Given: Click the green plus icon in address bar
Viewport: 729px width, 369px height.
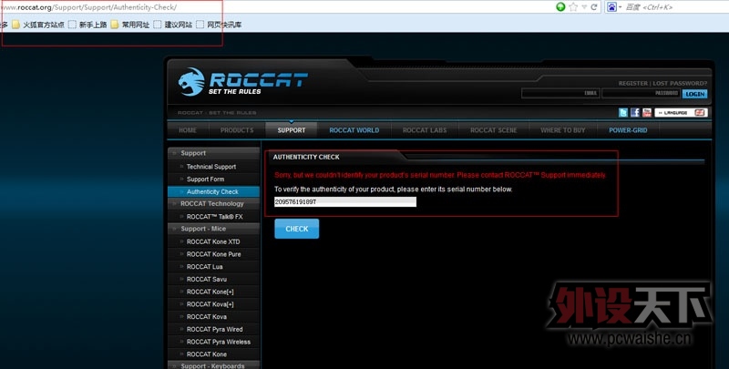Looking at the screenshot, I should click(x=560, y=6).
